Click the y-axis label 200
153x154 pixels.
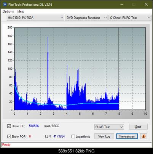tap(10, 27)
